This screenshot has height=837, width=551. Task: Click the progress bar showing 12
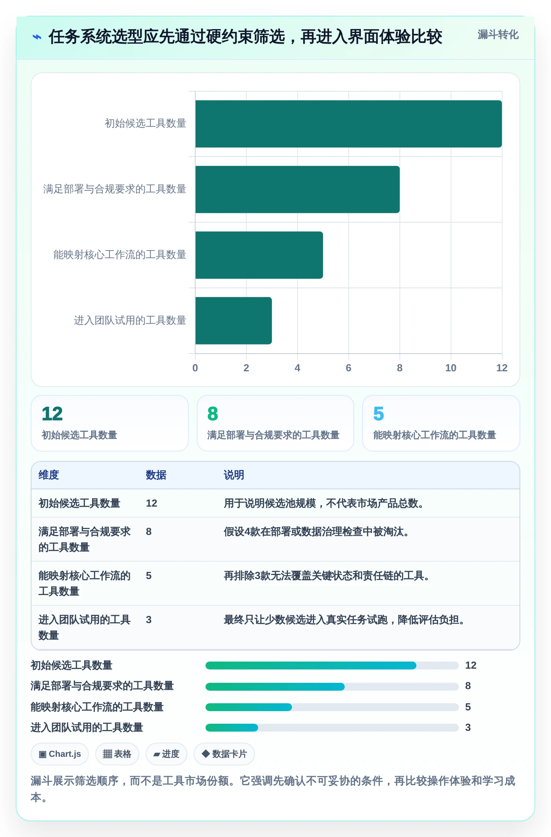(332, 666)
